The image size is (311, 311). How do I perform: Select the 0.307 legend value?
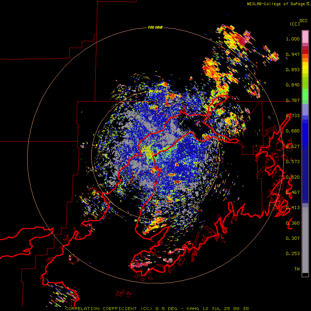[x=293, y=238]
